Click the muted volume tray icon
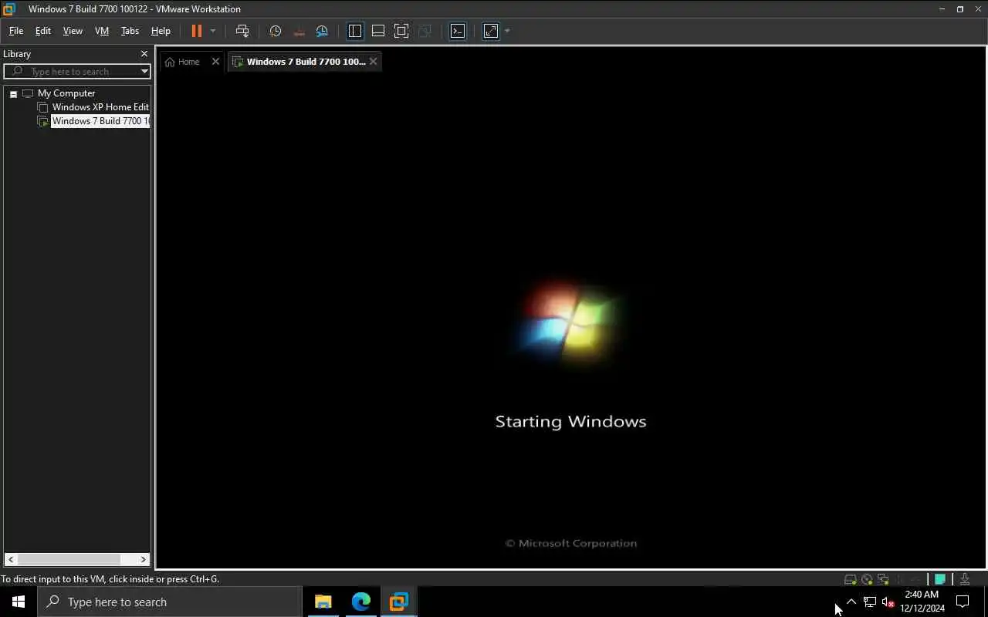 point(888,602)
